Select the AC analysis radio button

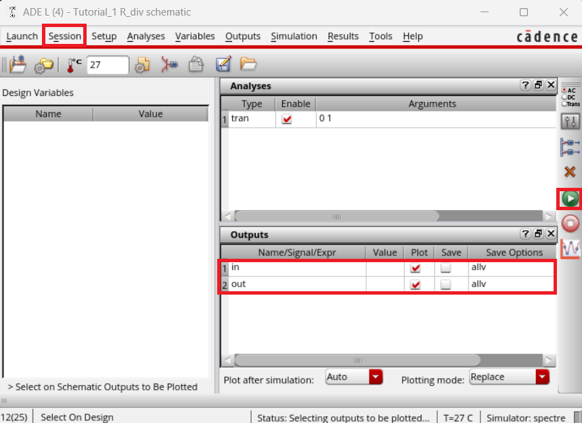click(564, 90)
